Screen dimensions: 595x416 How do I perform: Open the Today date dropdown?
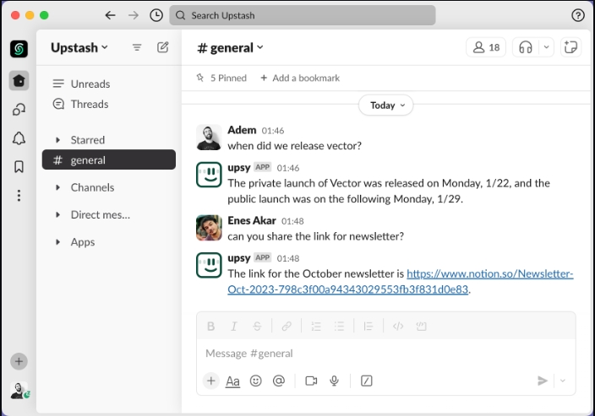[x=386, y=105]
